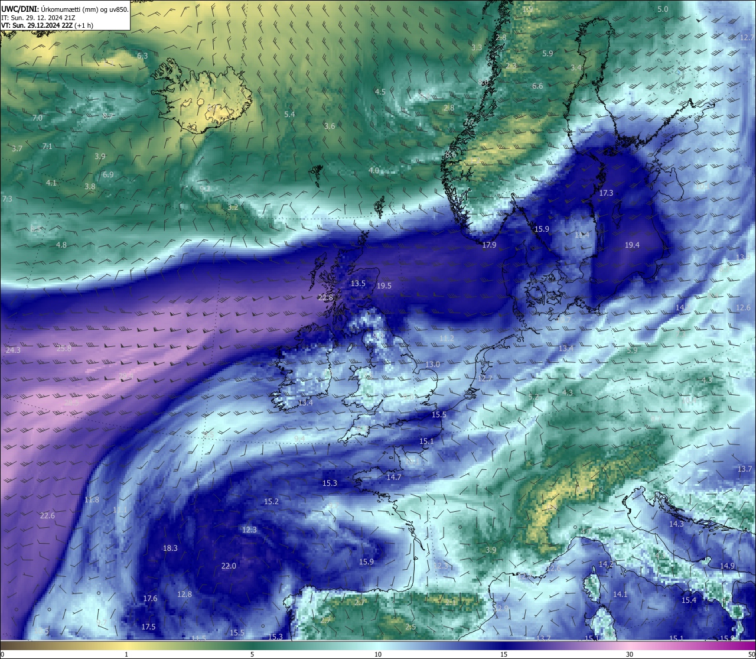
Task: Click the 7.1 value southwest of Iceland
Action: (x=47, y=146)
